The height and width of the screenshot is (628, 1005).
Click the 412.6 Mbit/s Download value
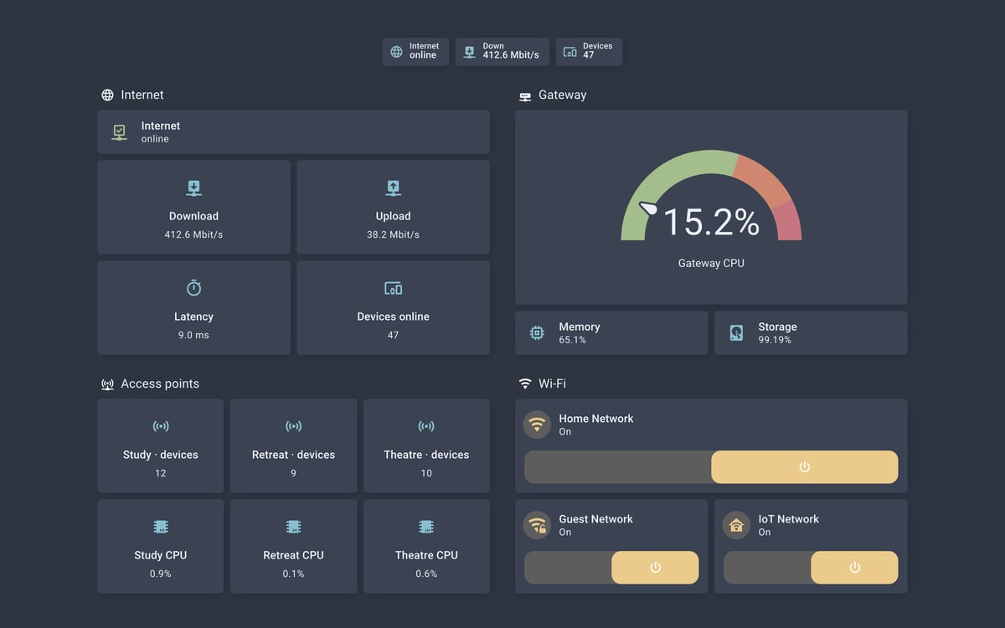point(193,235)
